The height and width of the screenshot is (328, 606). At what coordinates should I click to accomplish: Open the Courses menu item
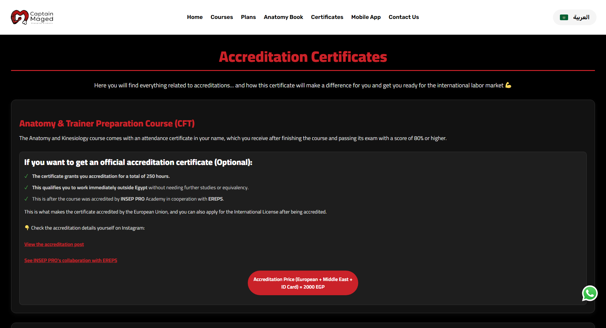[x=222, y=17]
